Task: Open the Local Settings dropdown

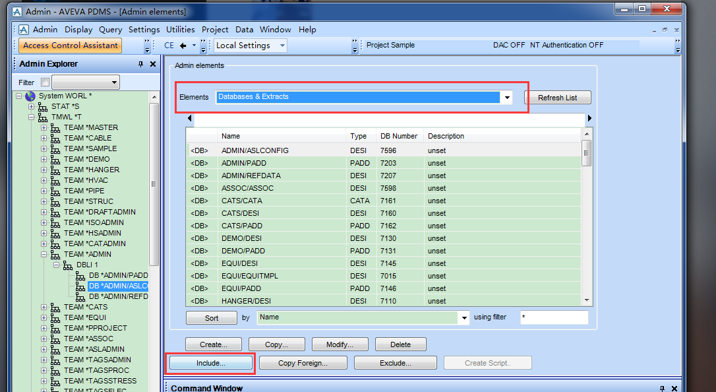Action: tap(282, 46)
